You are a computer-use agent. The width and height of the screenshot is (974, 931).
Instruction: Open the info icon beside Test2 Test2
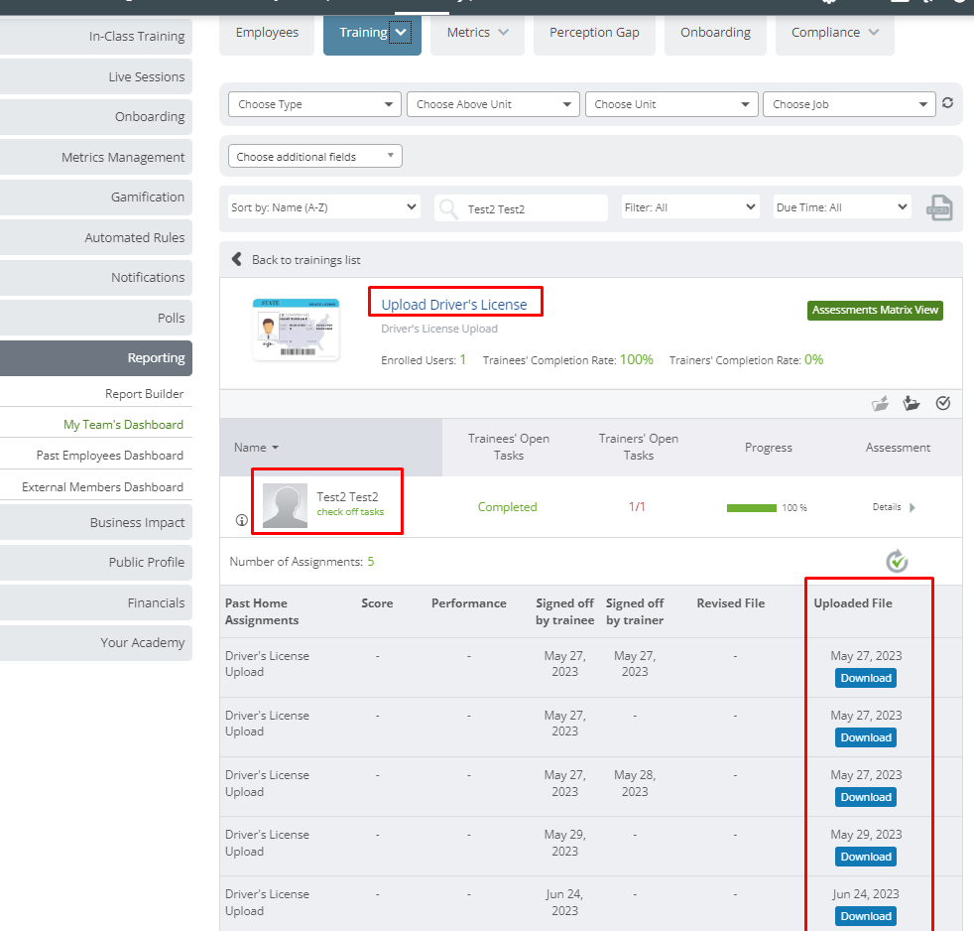[241, 519]
